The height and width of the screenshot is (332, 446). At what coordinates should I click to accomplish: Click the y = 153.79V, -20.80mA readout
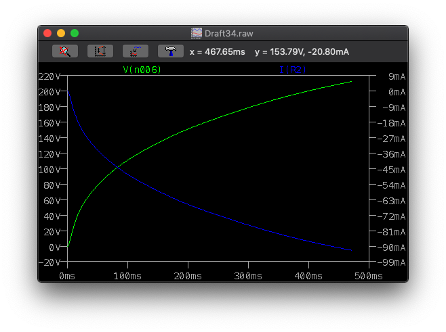tap(302, 51)
